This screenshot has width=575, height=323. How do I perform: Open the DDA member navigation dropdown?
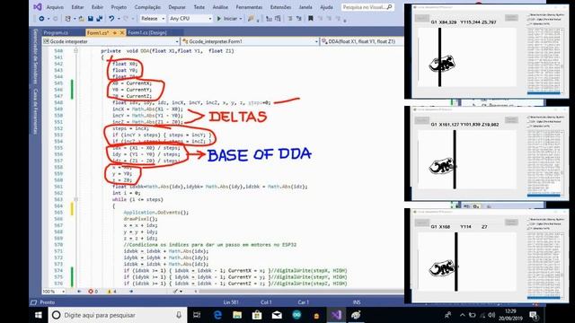coord(361,41)
